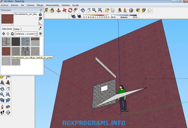
Task: Open the Cámara menu
Action: click(30, 5)
